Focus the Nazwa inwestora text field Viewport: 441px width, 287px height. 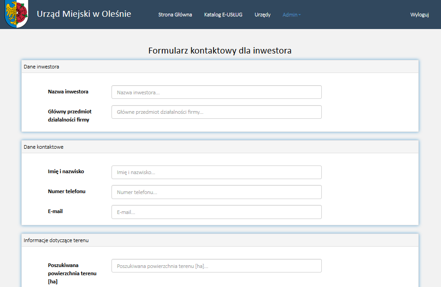(216, 92)
